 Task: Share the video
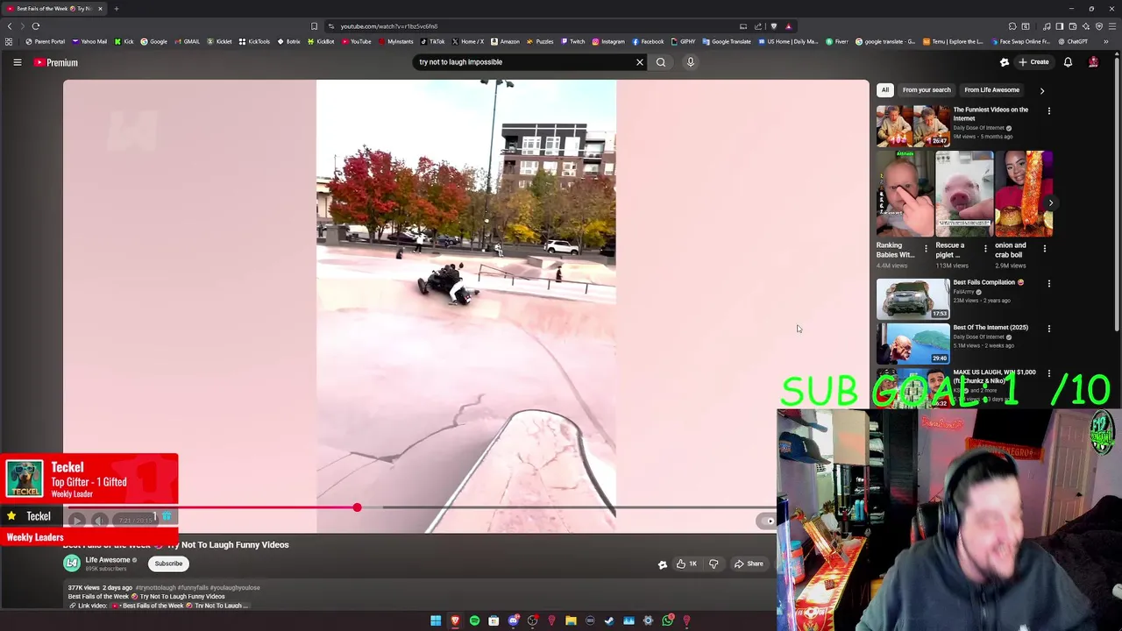coord(749,564)
